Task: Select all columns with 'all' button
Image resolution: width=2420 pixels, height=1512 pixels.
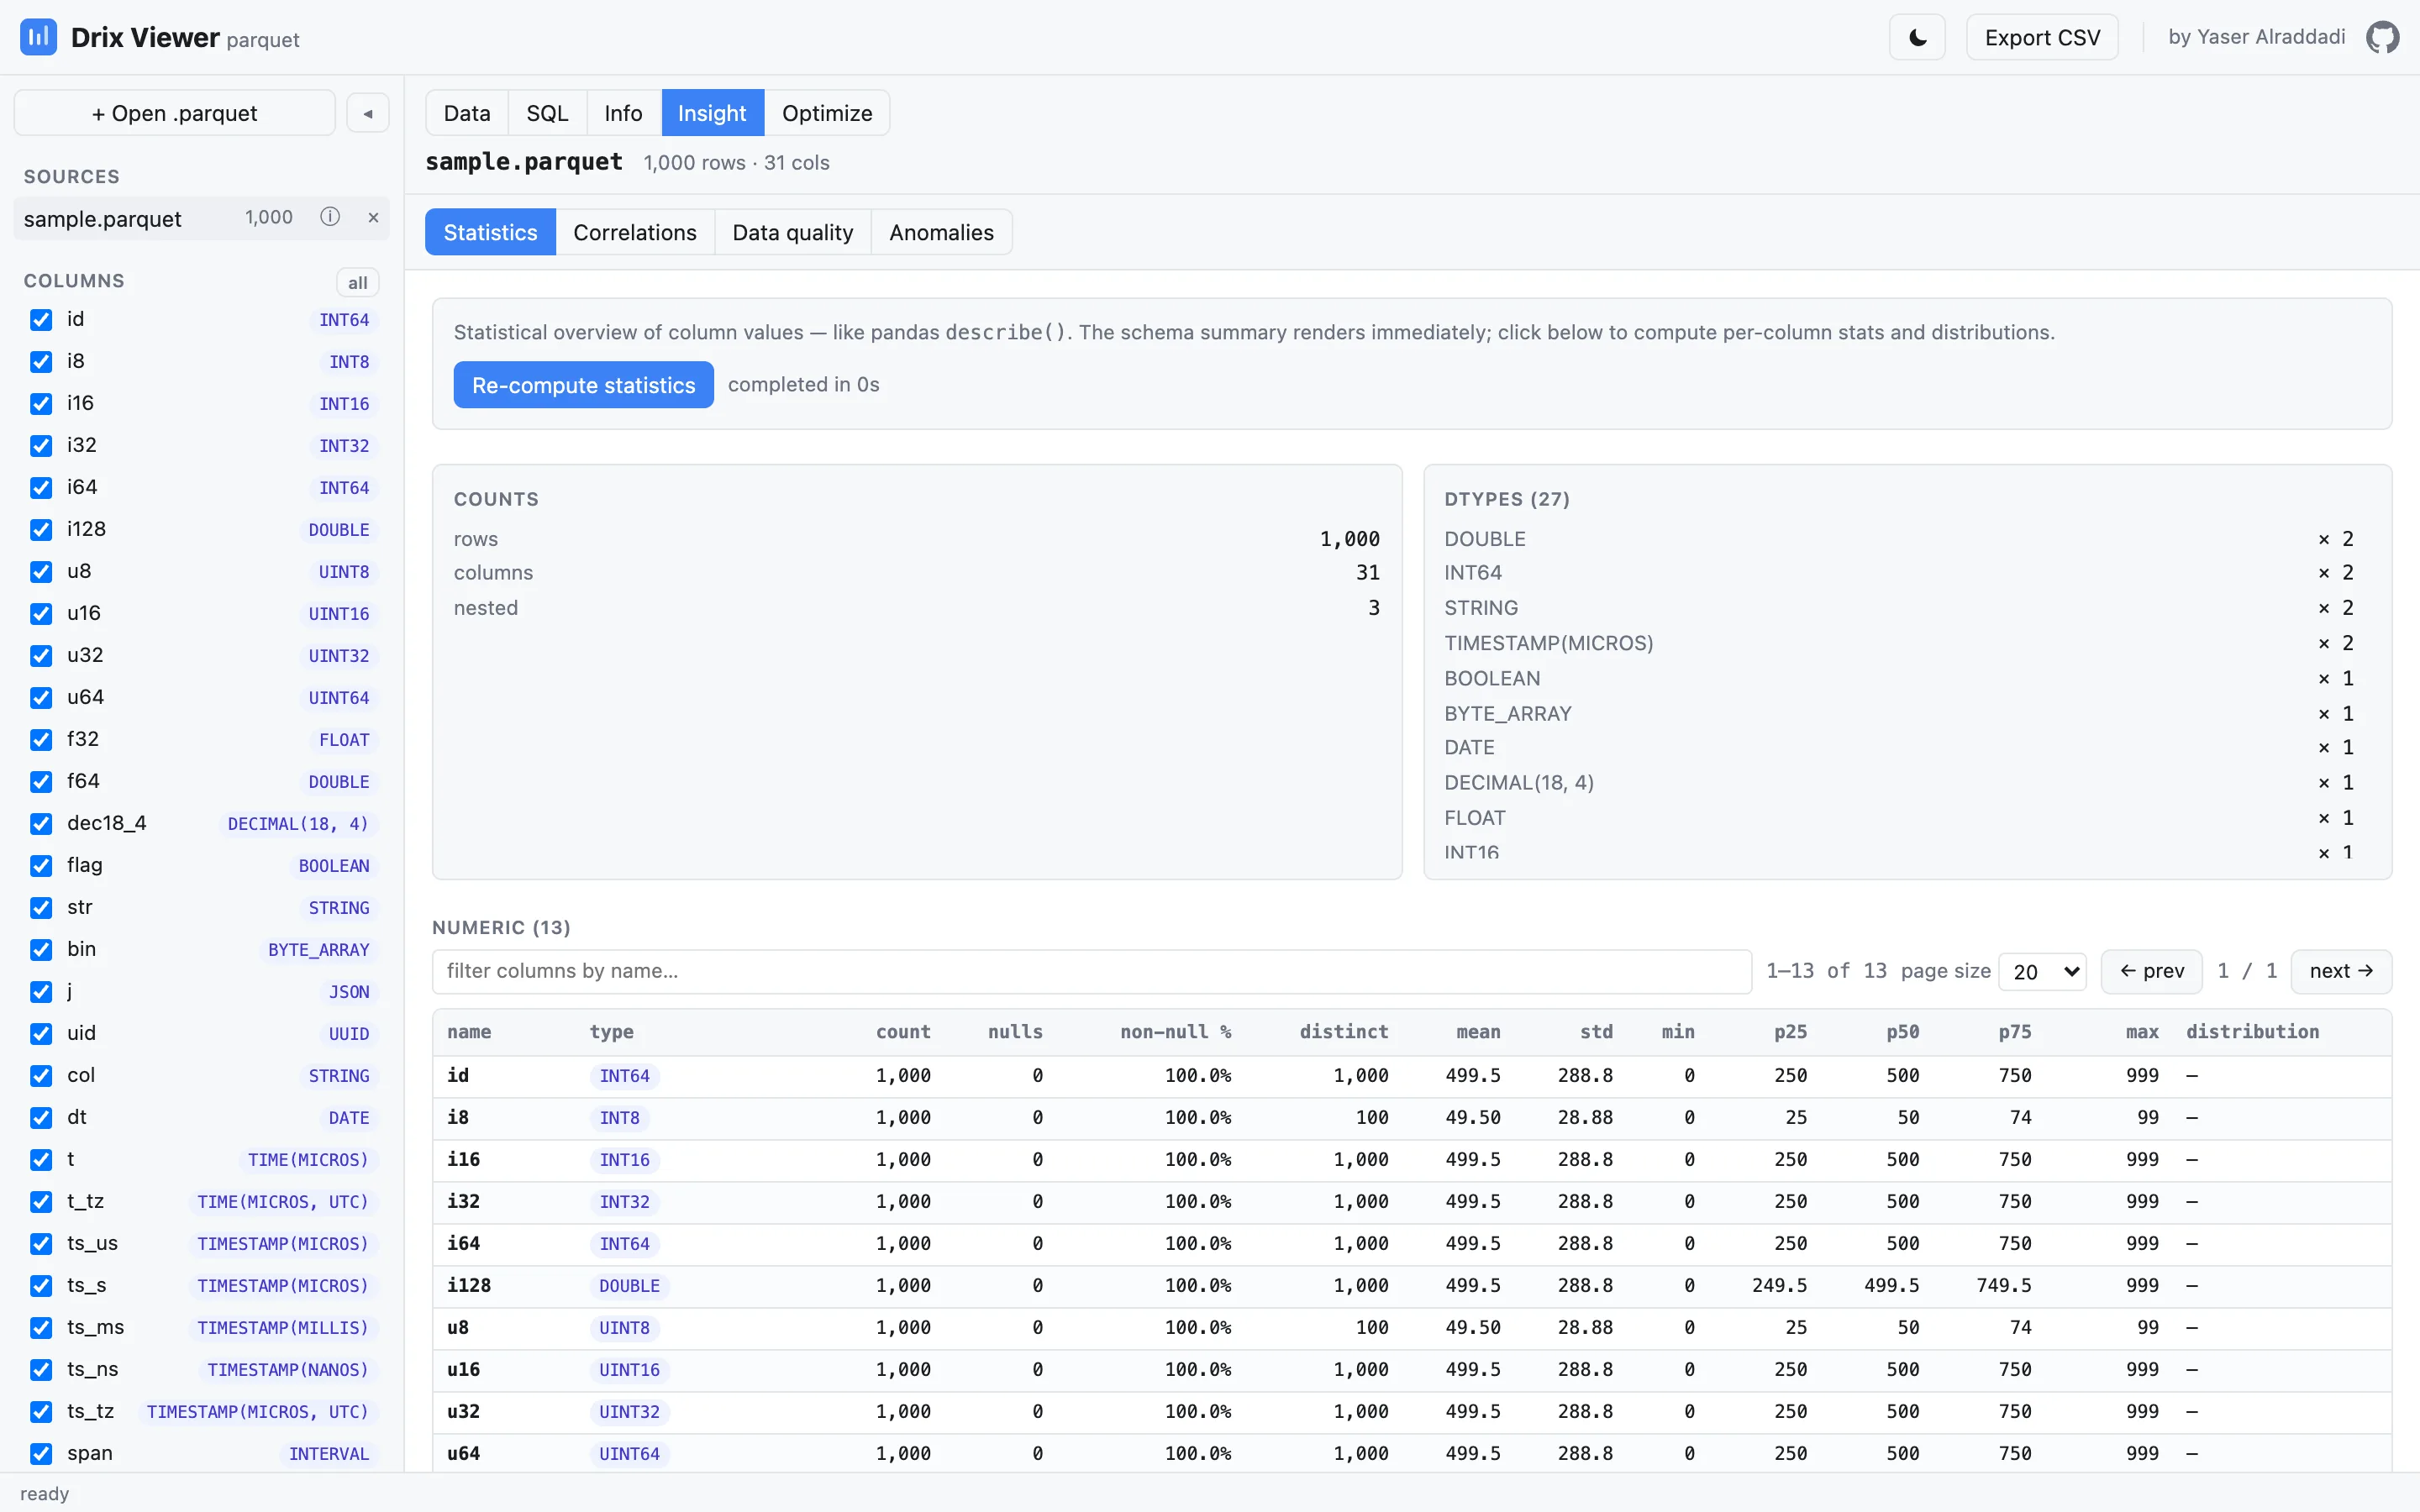Action: (358, 283)
